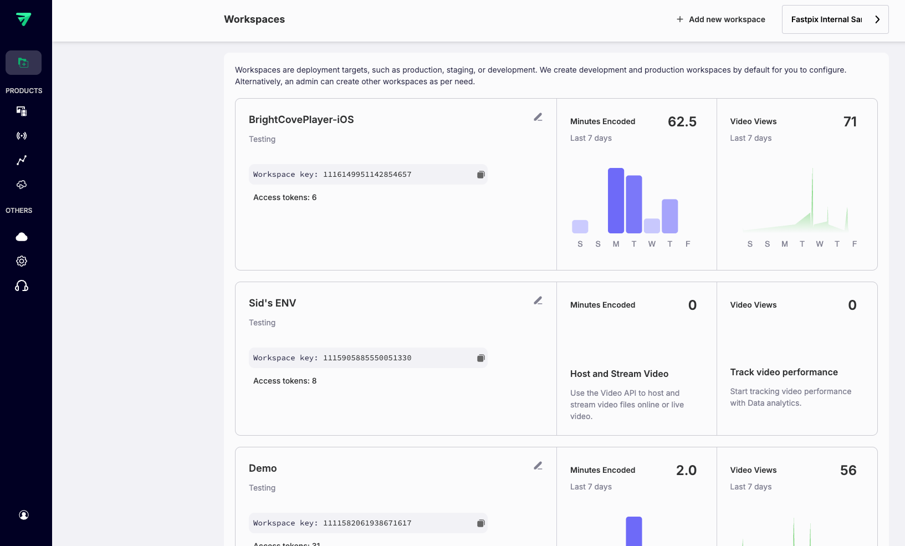Open support via the headset icon

22,286
